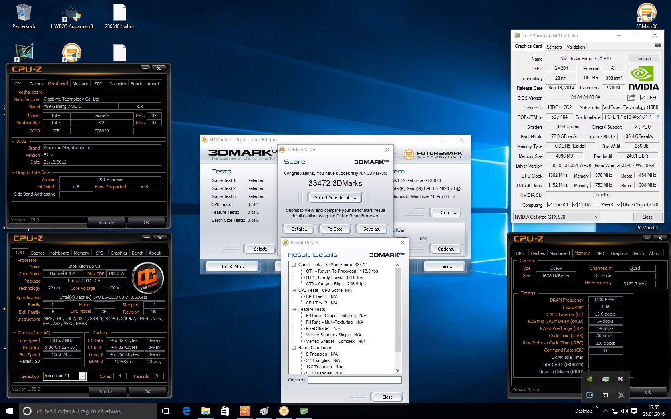671x419 pixels.
Task: Click Save as in 3DMark Score dialog
Action: pos(373,229)
